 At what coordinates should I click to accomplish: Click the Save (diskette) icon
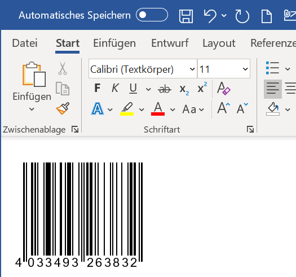[x=186, y=16]
